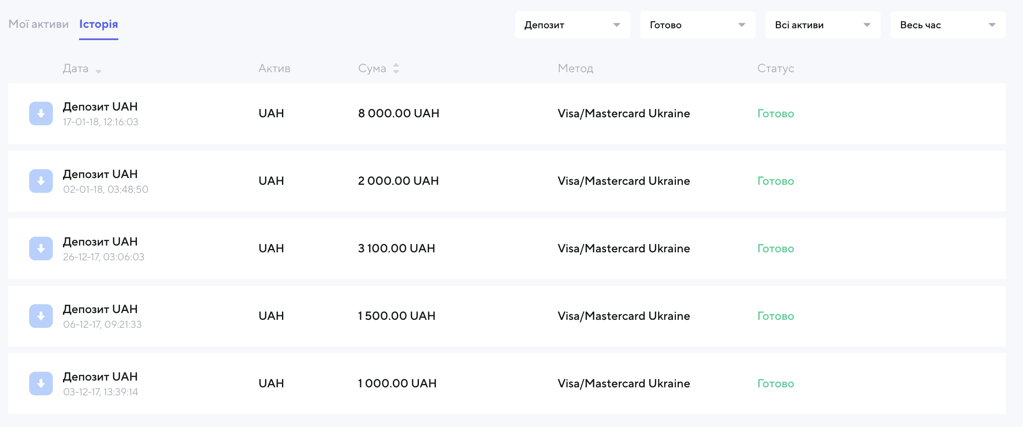The width and height of the screenshot is (1023, 427).
Task: Expand the Всі активи filter dropdown
Action: pyautogui.click(x=823, y=25)
